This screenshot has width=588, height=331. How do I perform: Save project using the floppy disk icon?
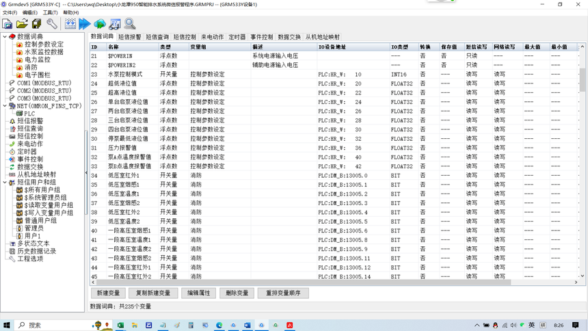click(36, 24)
